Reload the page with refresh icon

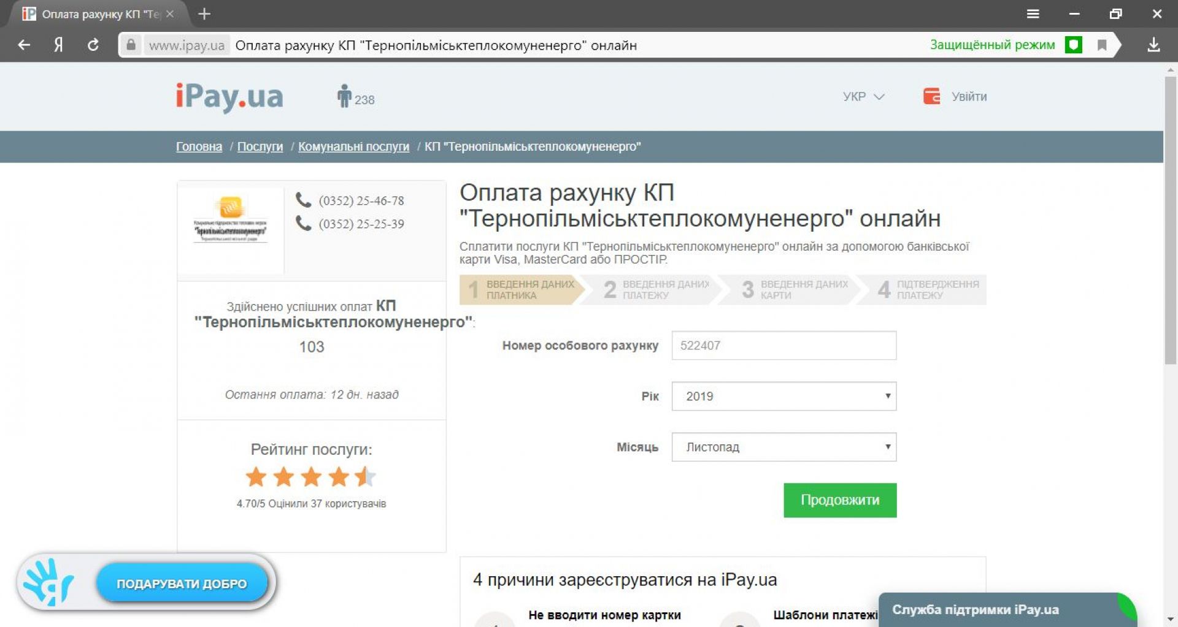tap(93, 45)
